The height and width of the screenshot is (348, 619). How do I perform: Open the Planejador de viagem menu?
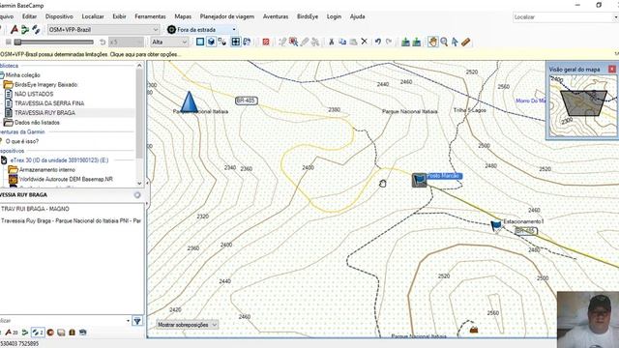click(227, 16)
